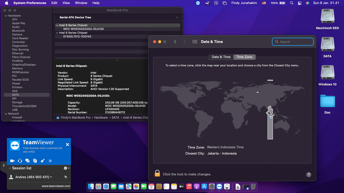The image size is (344, 193).
Task: Open Date & Time help button
Action: click(309, 175)
